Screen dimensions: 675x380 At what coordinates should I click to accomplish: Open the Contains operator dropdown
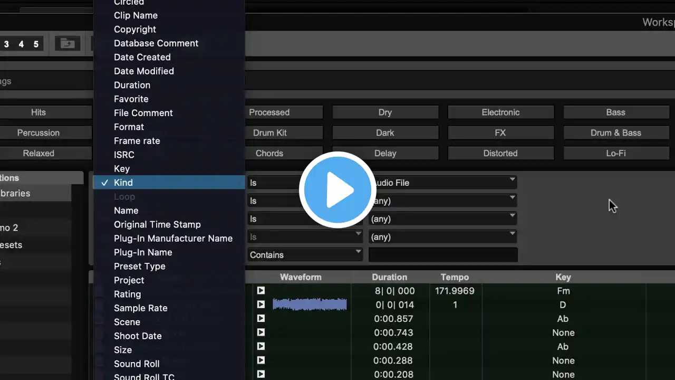tap(305, 255)
